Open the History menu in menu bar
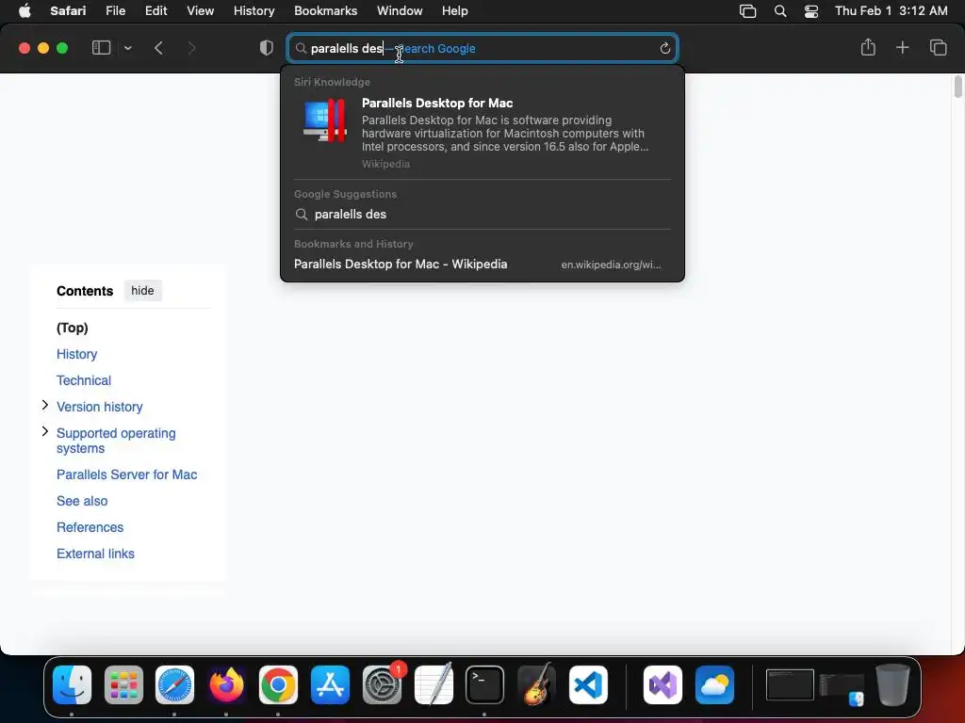965x723 pixels. click(x=254, y=10)
